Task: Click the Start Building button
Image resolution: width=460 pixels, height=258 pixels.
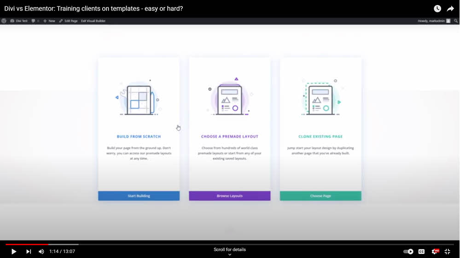Action: tap(139, 196)
